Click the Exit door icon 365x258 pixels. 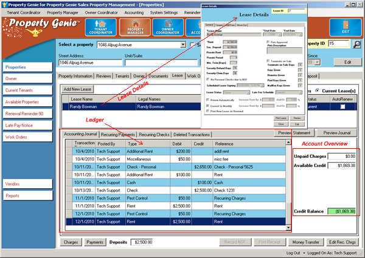tap(346, 27)
